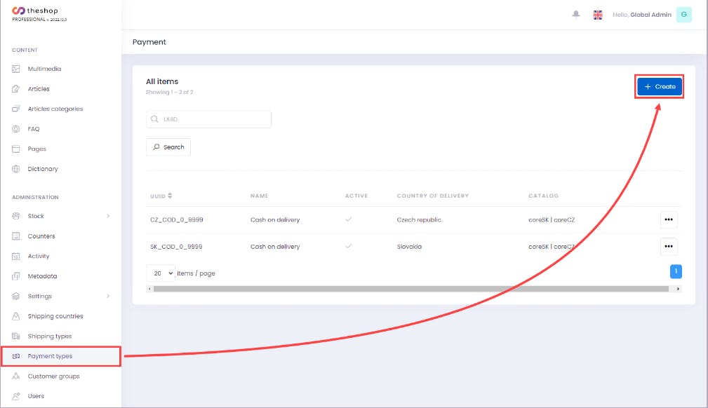Click the Users sidebar icon
This screenshot has width=708, height=408.
pyautogui.click(x=16, y=396)
